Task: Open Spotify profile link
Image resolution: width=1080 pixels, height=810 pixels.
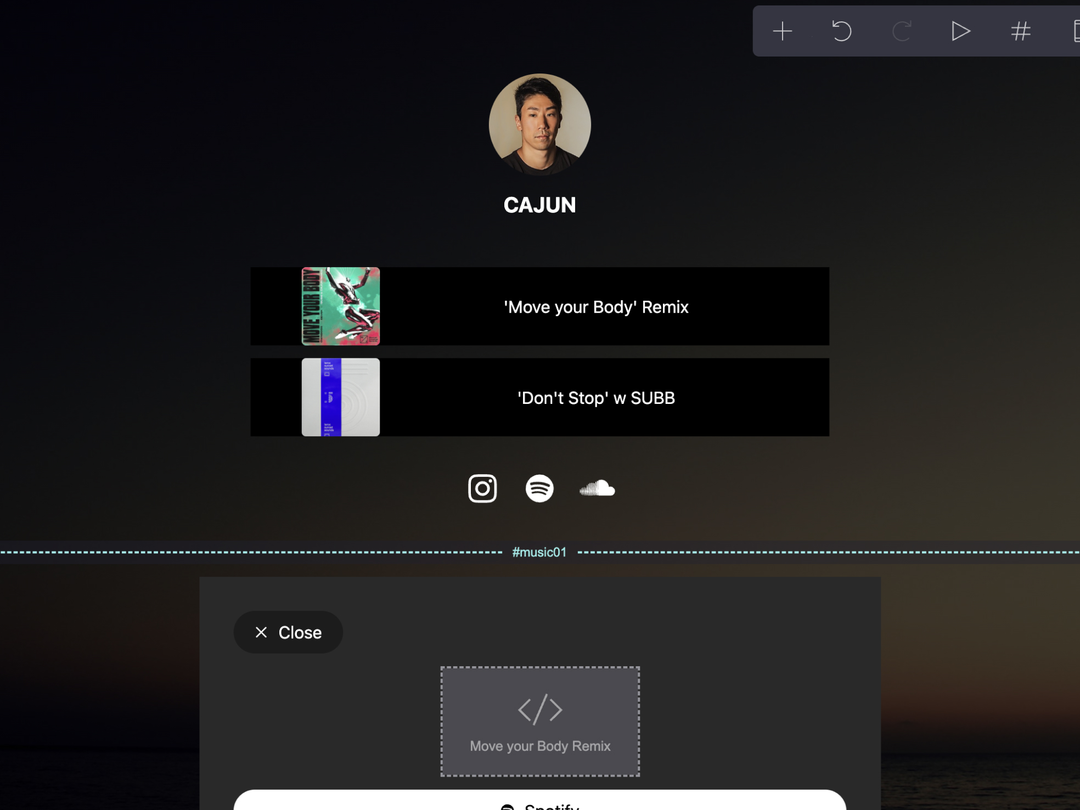Action: 539,487
